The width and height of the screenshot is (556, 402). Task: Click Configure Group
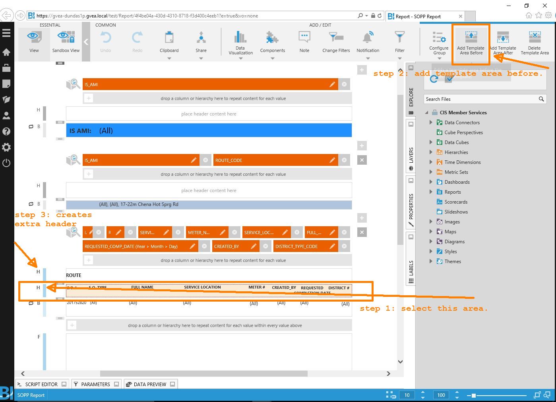[439, 43]
